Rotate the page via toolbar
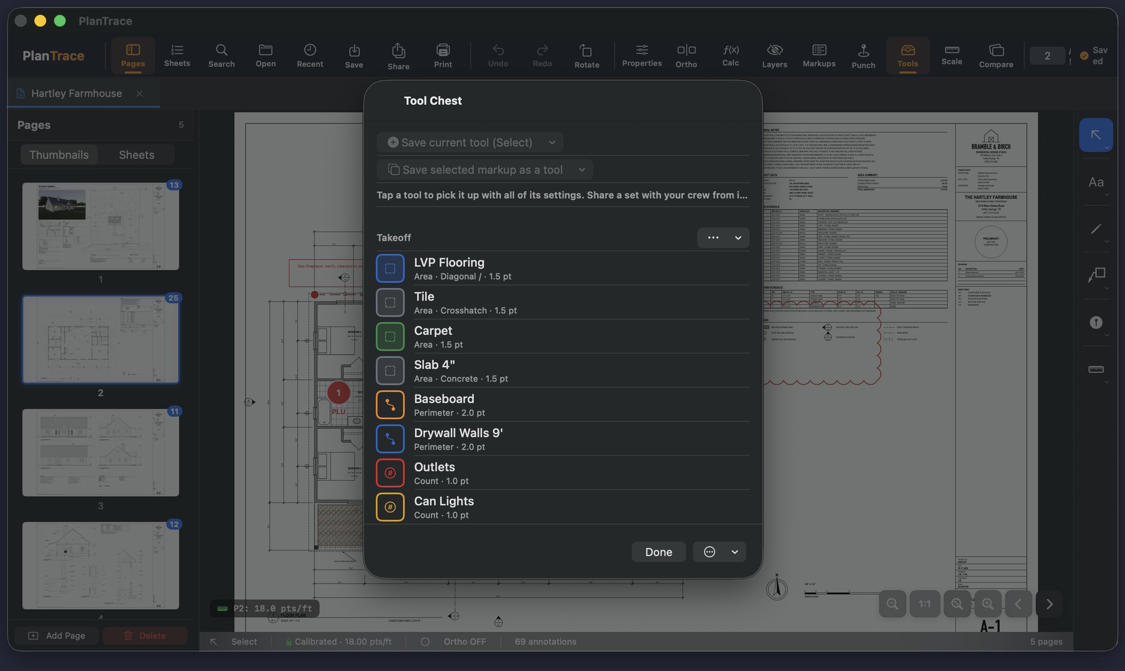 point(587,56)
